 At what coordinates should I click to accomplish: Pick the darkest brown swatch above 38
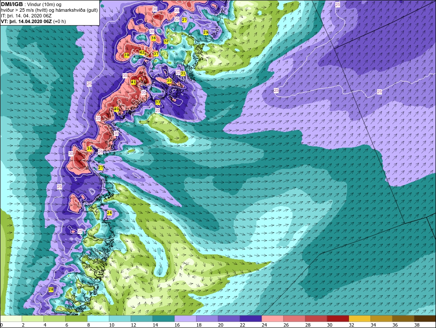425,318
